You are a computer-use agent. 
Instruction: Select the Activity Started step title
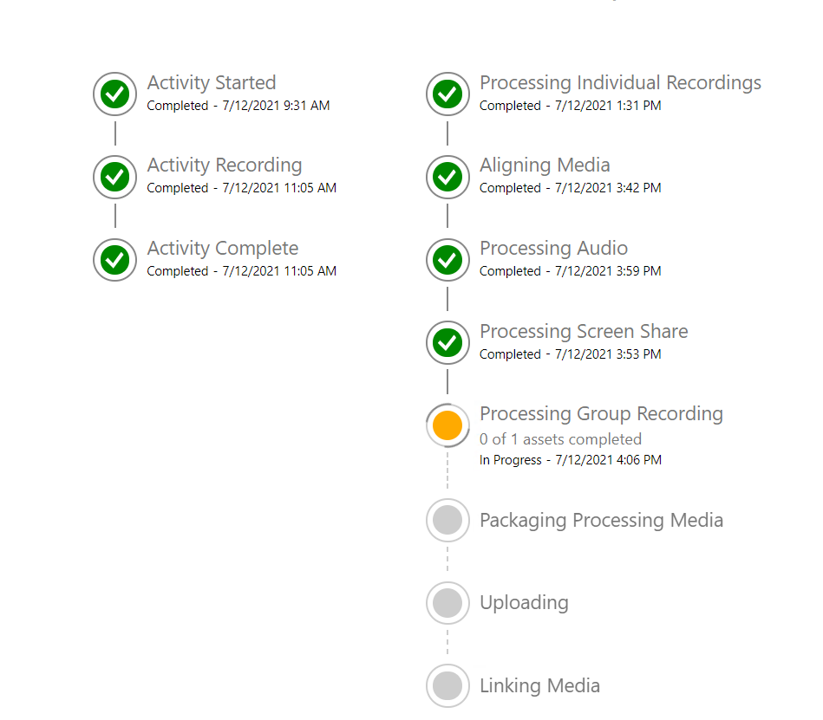point(212,83)
